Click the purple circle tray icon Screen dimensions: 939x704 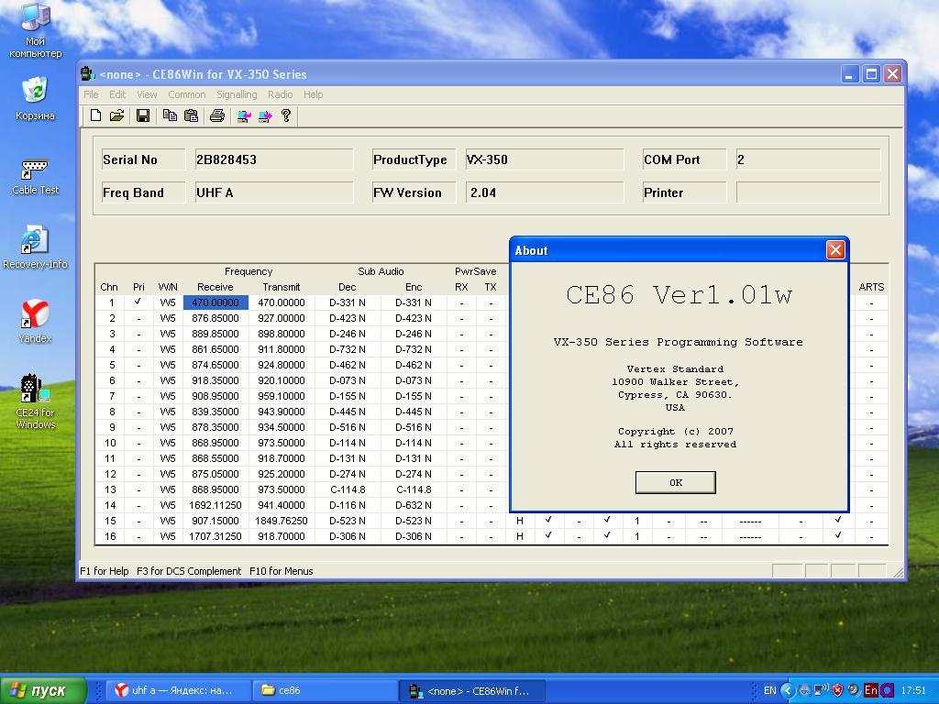[887, 690]
